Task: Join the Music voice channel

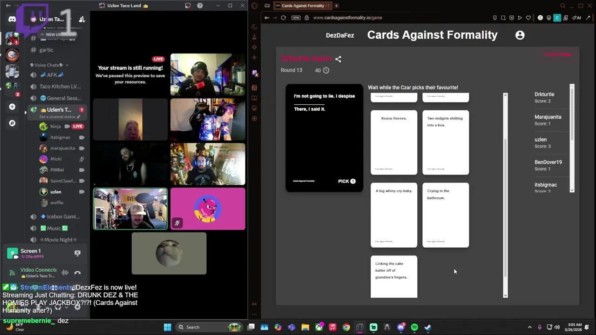Action: tap(57, 228)
